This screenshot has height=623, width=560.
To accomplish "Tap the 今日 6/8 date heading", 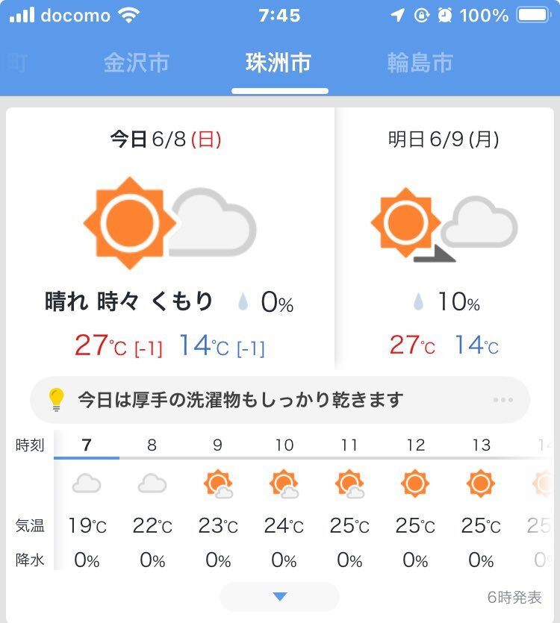I will 166,140.
